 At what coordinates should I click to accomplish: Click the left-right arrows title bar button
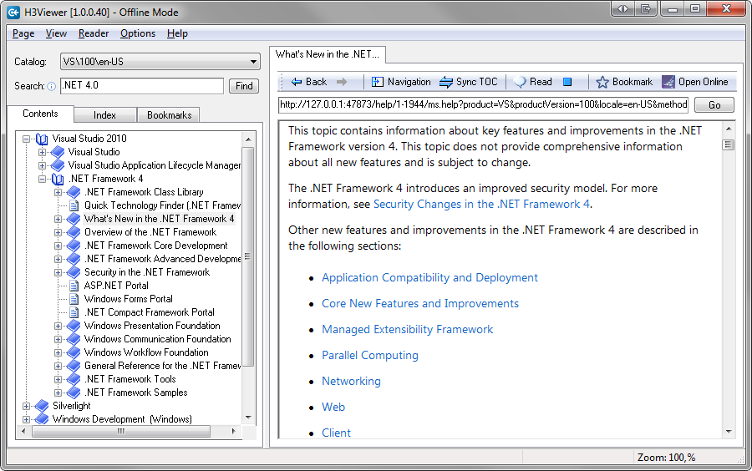[623, 8]
